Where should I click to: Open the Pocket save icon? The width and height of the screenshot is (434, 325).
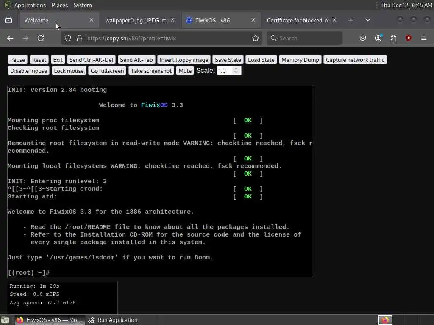pyautogui.click(x=363, y=38)
